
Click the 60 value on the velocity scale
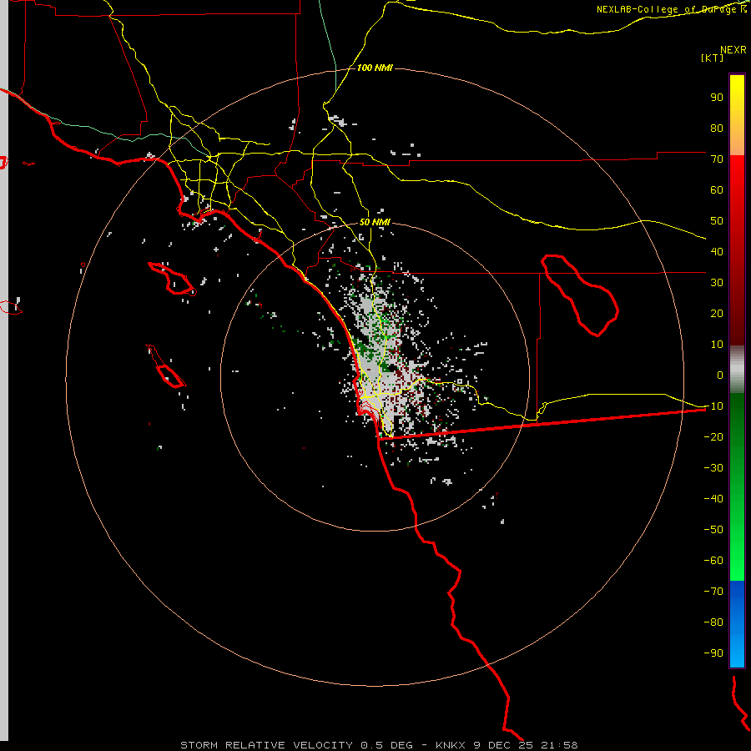(717, 190)
